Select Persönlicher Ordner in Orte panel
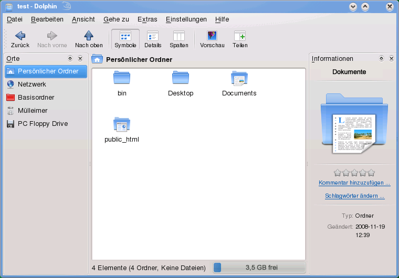The image size is (399, 278). point(46,71)
